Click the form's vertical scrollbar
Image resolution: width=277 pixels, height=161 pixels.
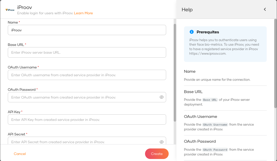[x=175, y=73]
